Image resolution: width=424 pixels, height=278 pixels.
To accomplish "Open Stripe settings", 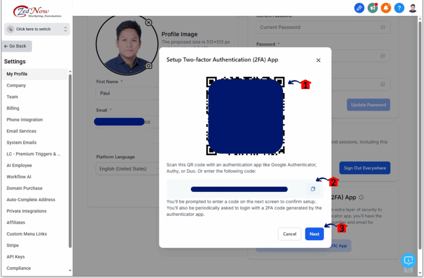I will (13, 245).
